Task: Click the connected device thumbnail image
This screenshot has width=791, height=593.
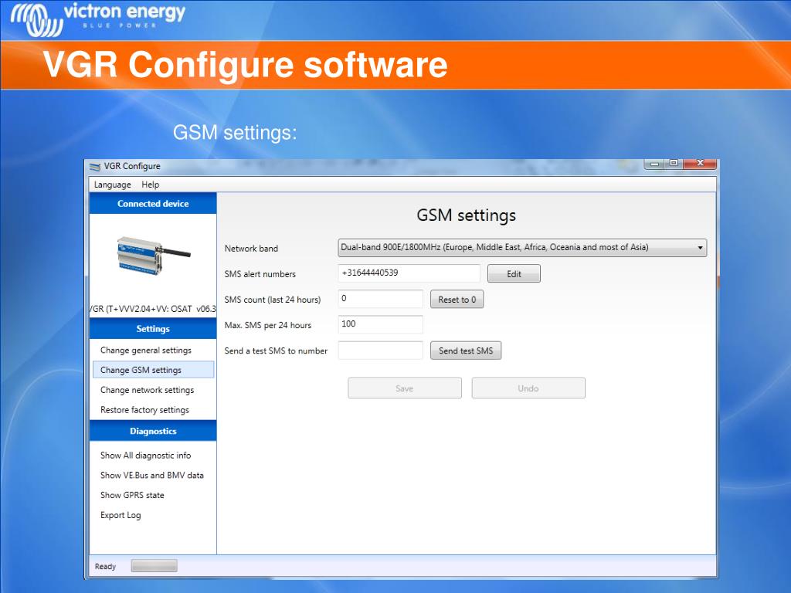Action: click(154, 256)
